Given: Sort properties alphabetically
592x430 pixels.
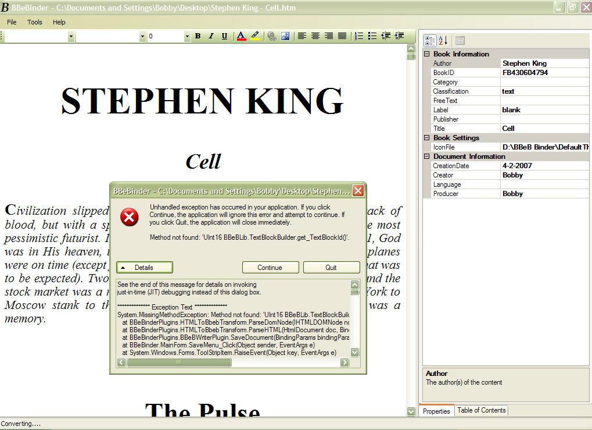Looking at the screenshot, I should (x=443, y=41).
